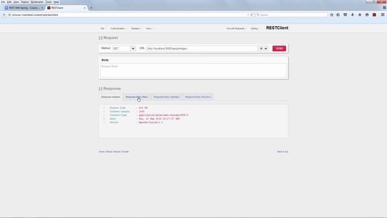
Task: Click the red RESTClient extension icon
Action: [x=374, y=15]
